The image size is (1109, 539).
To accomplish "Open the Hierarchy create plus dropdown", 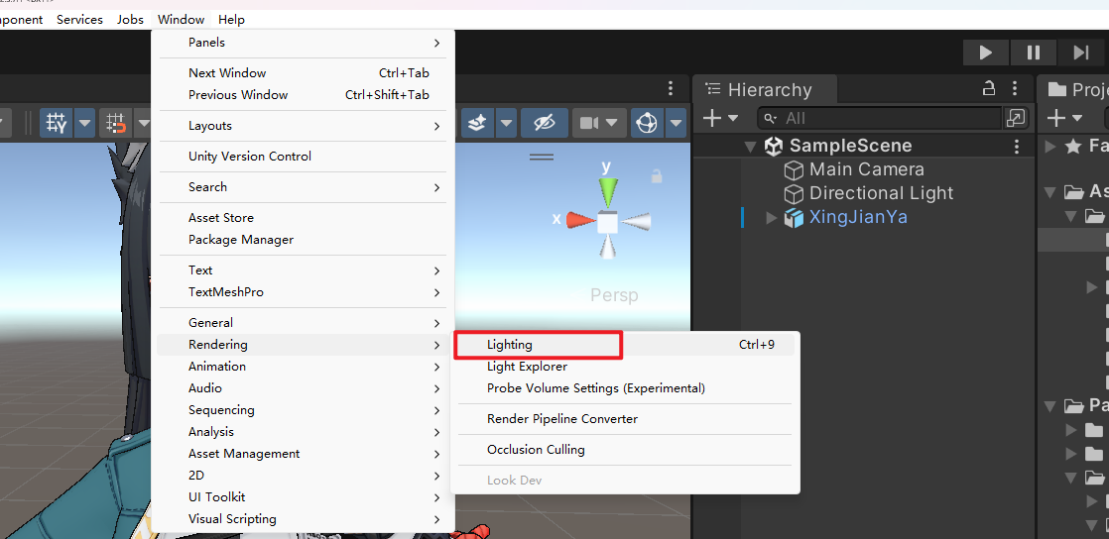I will [721, 118].
